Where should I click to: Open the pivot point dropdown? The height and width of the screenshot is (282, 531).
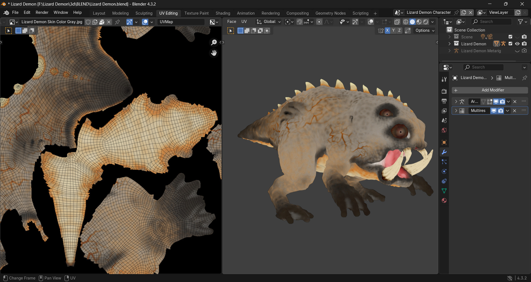click(x=289, y=22)
